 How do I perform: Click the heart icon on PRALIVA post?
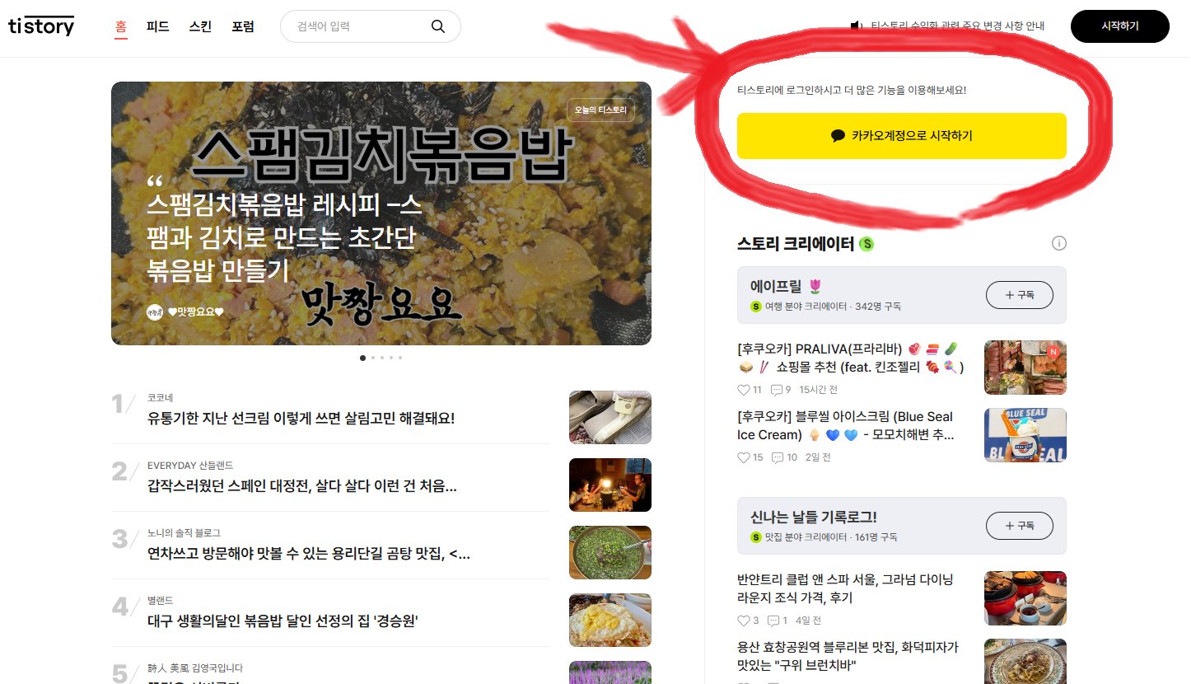point(744,390)
